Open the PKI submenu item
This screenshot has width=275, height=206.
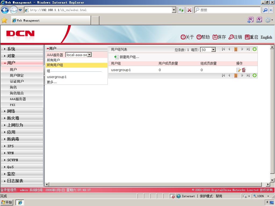tap(22, 105)
